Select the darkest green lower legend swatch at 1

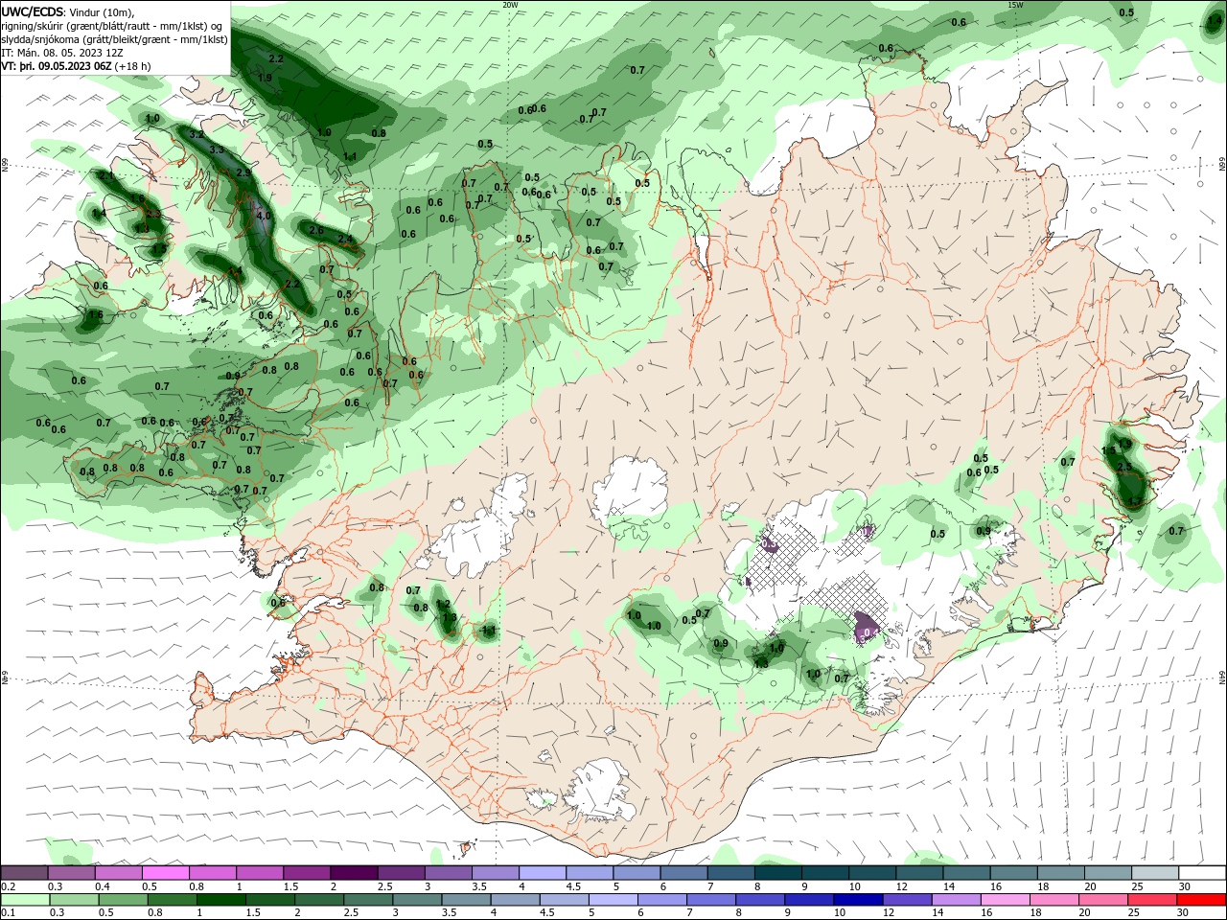click(221, 900)
